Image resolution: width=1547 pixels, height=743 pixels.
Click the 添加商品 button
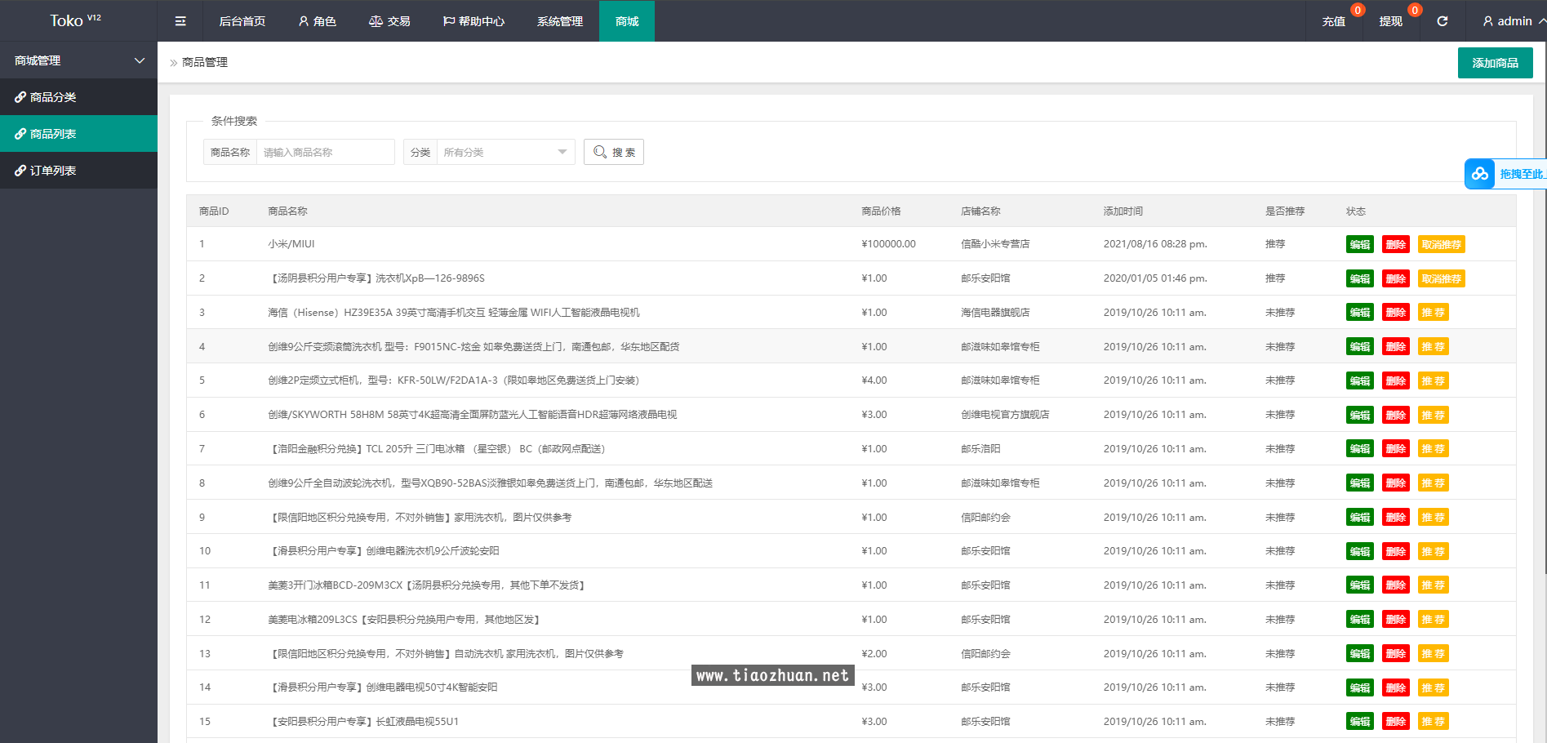pyautogui.click(x=1495, y=63)
